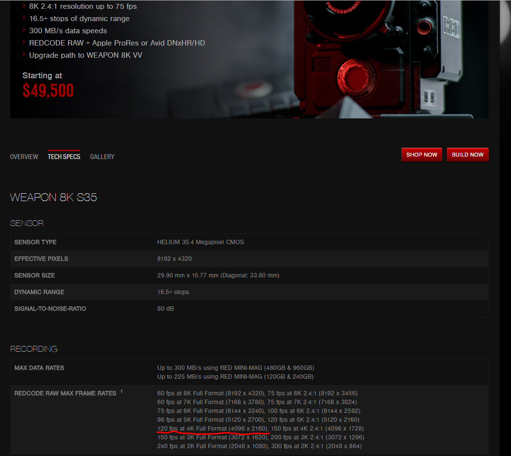Click the SENSOR section heading

tap(27, 223)
